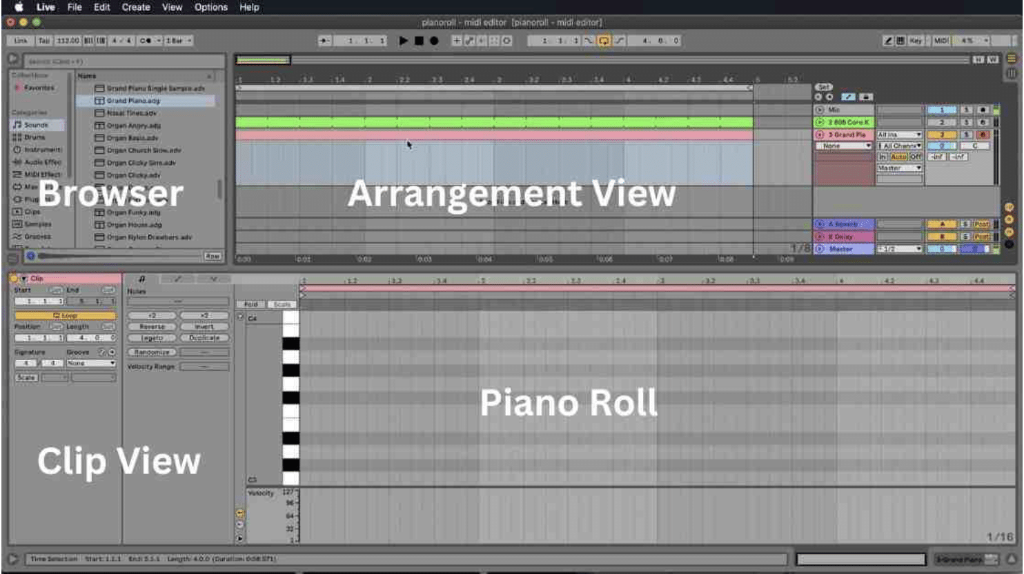1024x574 pixels.
Task: Toggle Solo on 3 Grand Piano track
Action: (967, 135)
